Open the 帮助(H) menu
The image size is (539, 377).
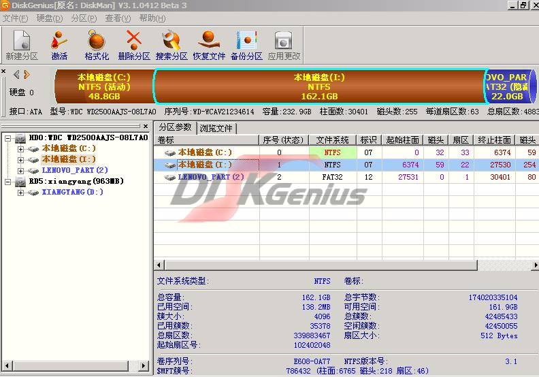(x=152, y=18)
